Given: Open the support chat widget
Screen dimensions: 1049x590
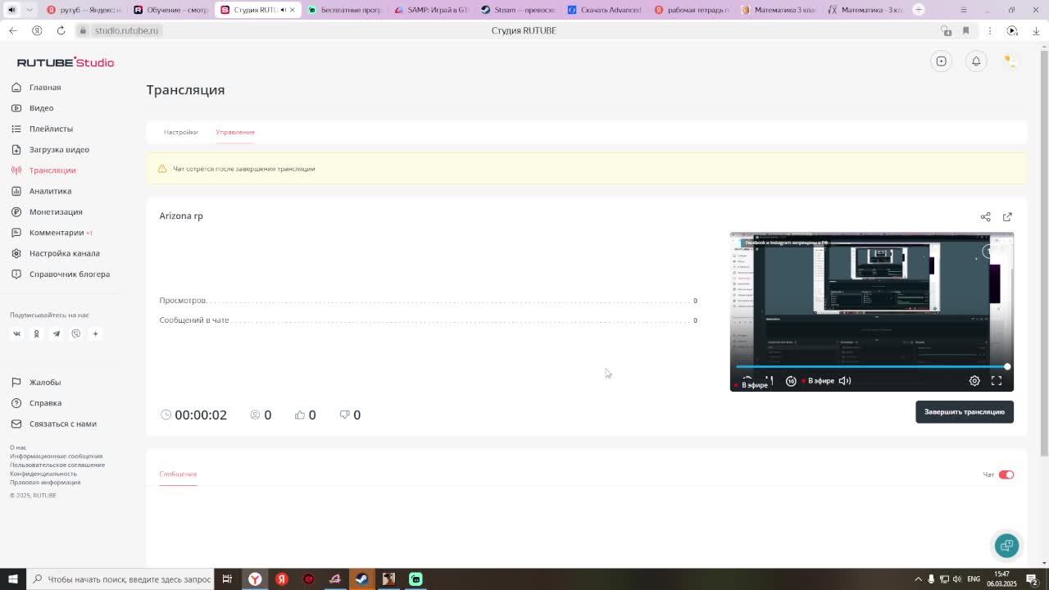Looking at the screenshot, I should coord(1006,546).
